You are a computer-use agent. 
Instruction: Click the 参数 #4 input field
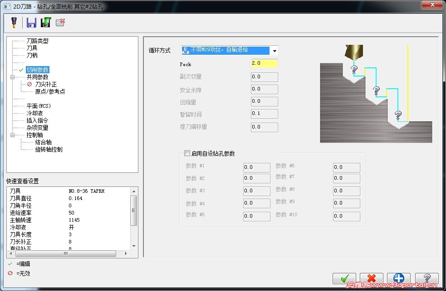click(x=256, y=203)
